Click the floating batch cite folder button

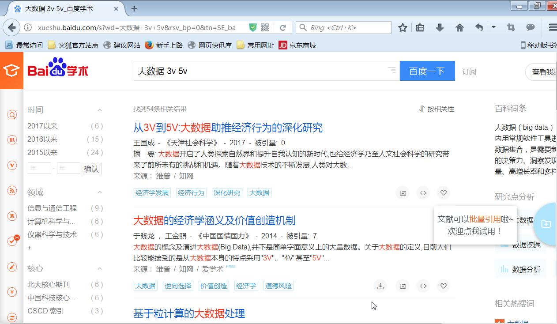pyautogui.click(x=546, y=224)
